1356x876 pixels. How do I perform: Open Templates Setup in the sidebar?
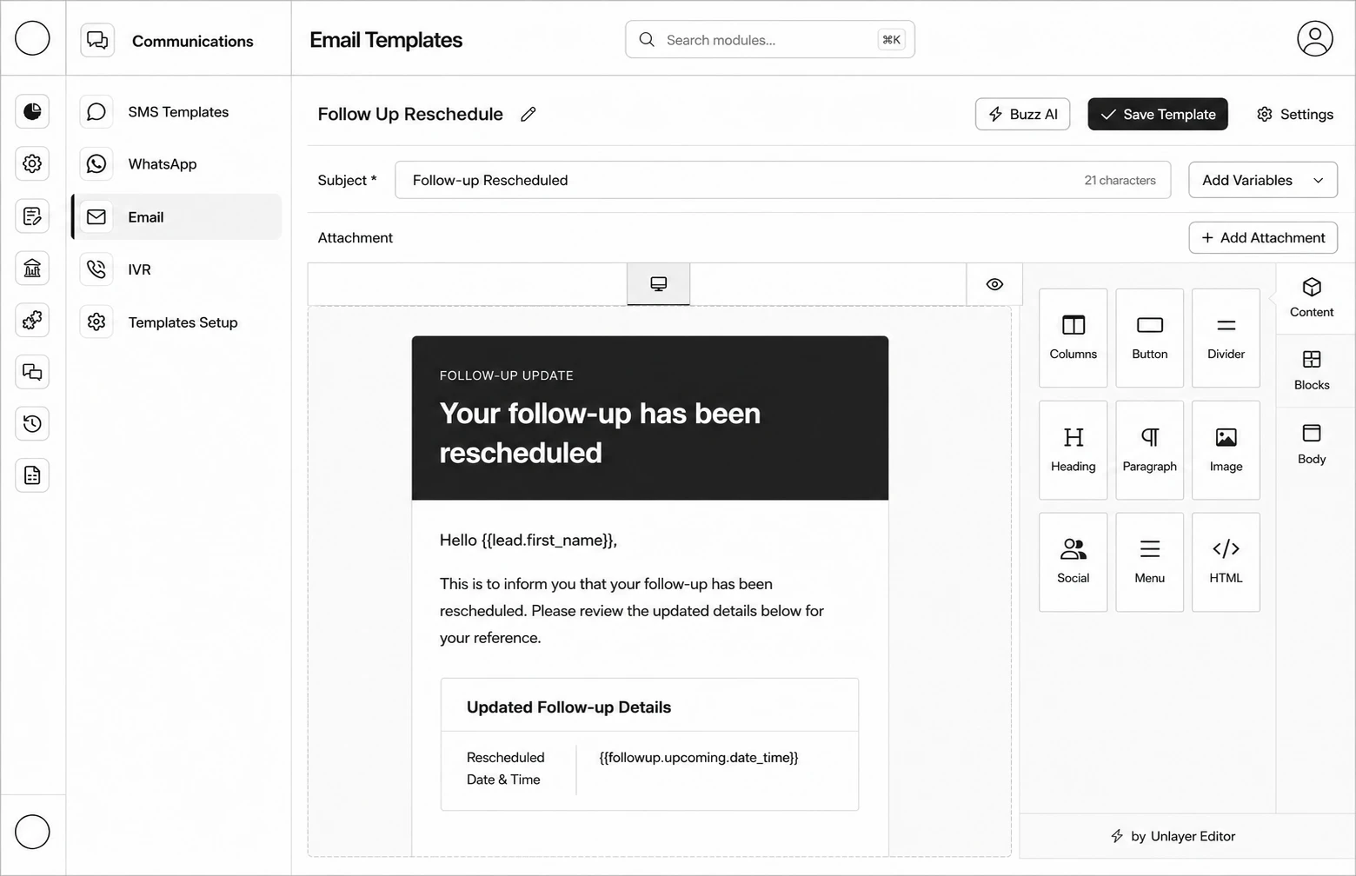point(176,322)
